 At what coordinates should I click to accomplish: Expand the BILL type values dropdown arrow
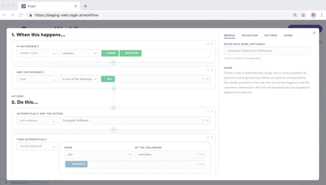tap(207, 79)
